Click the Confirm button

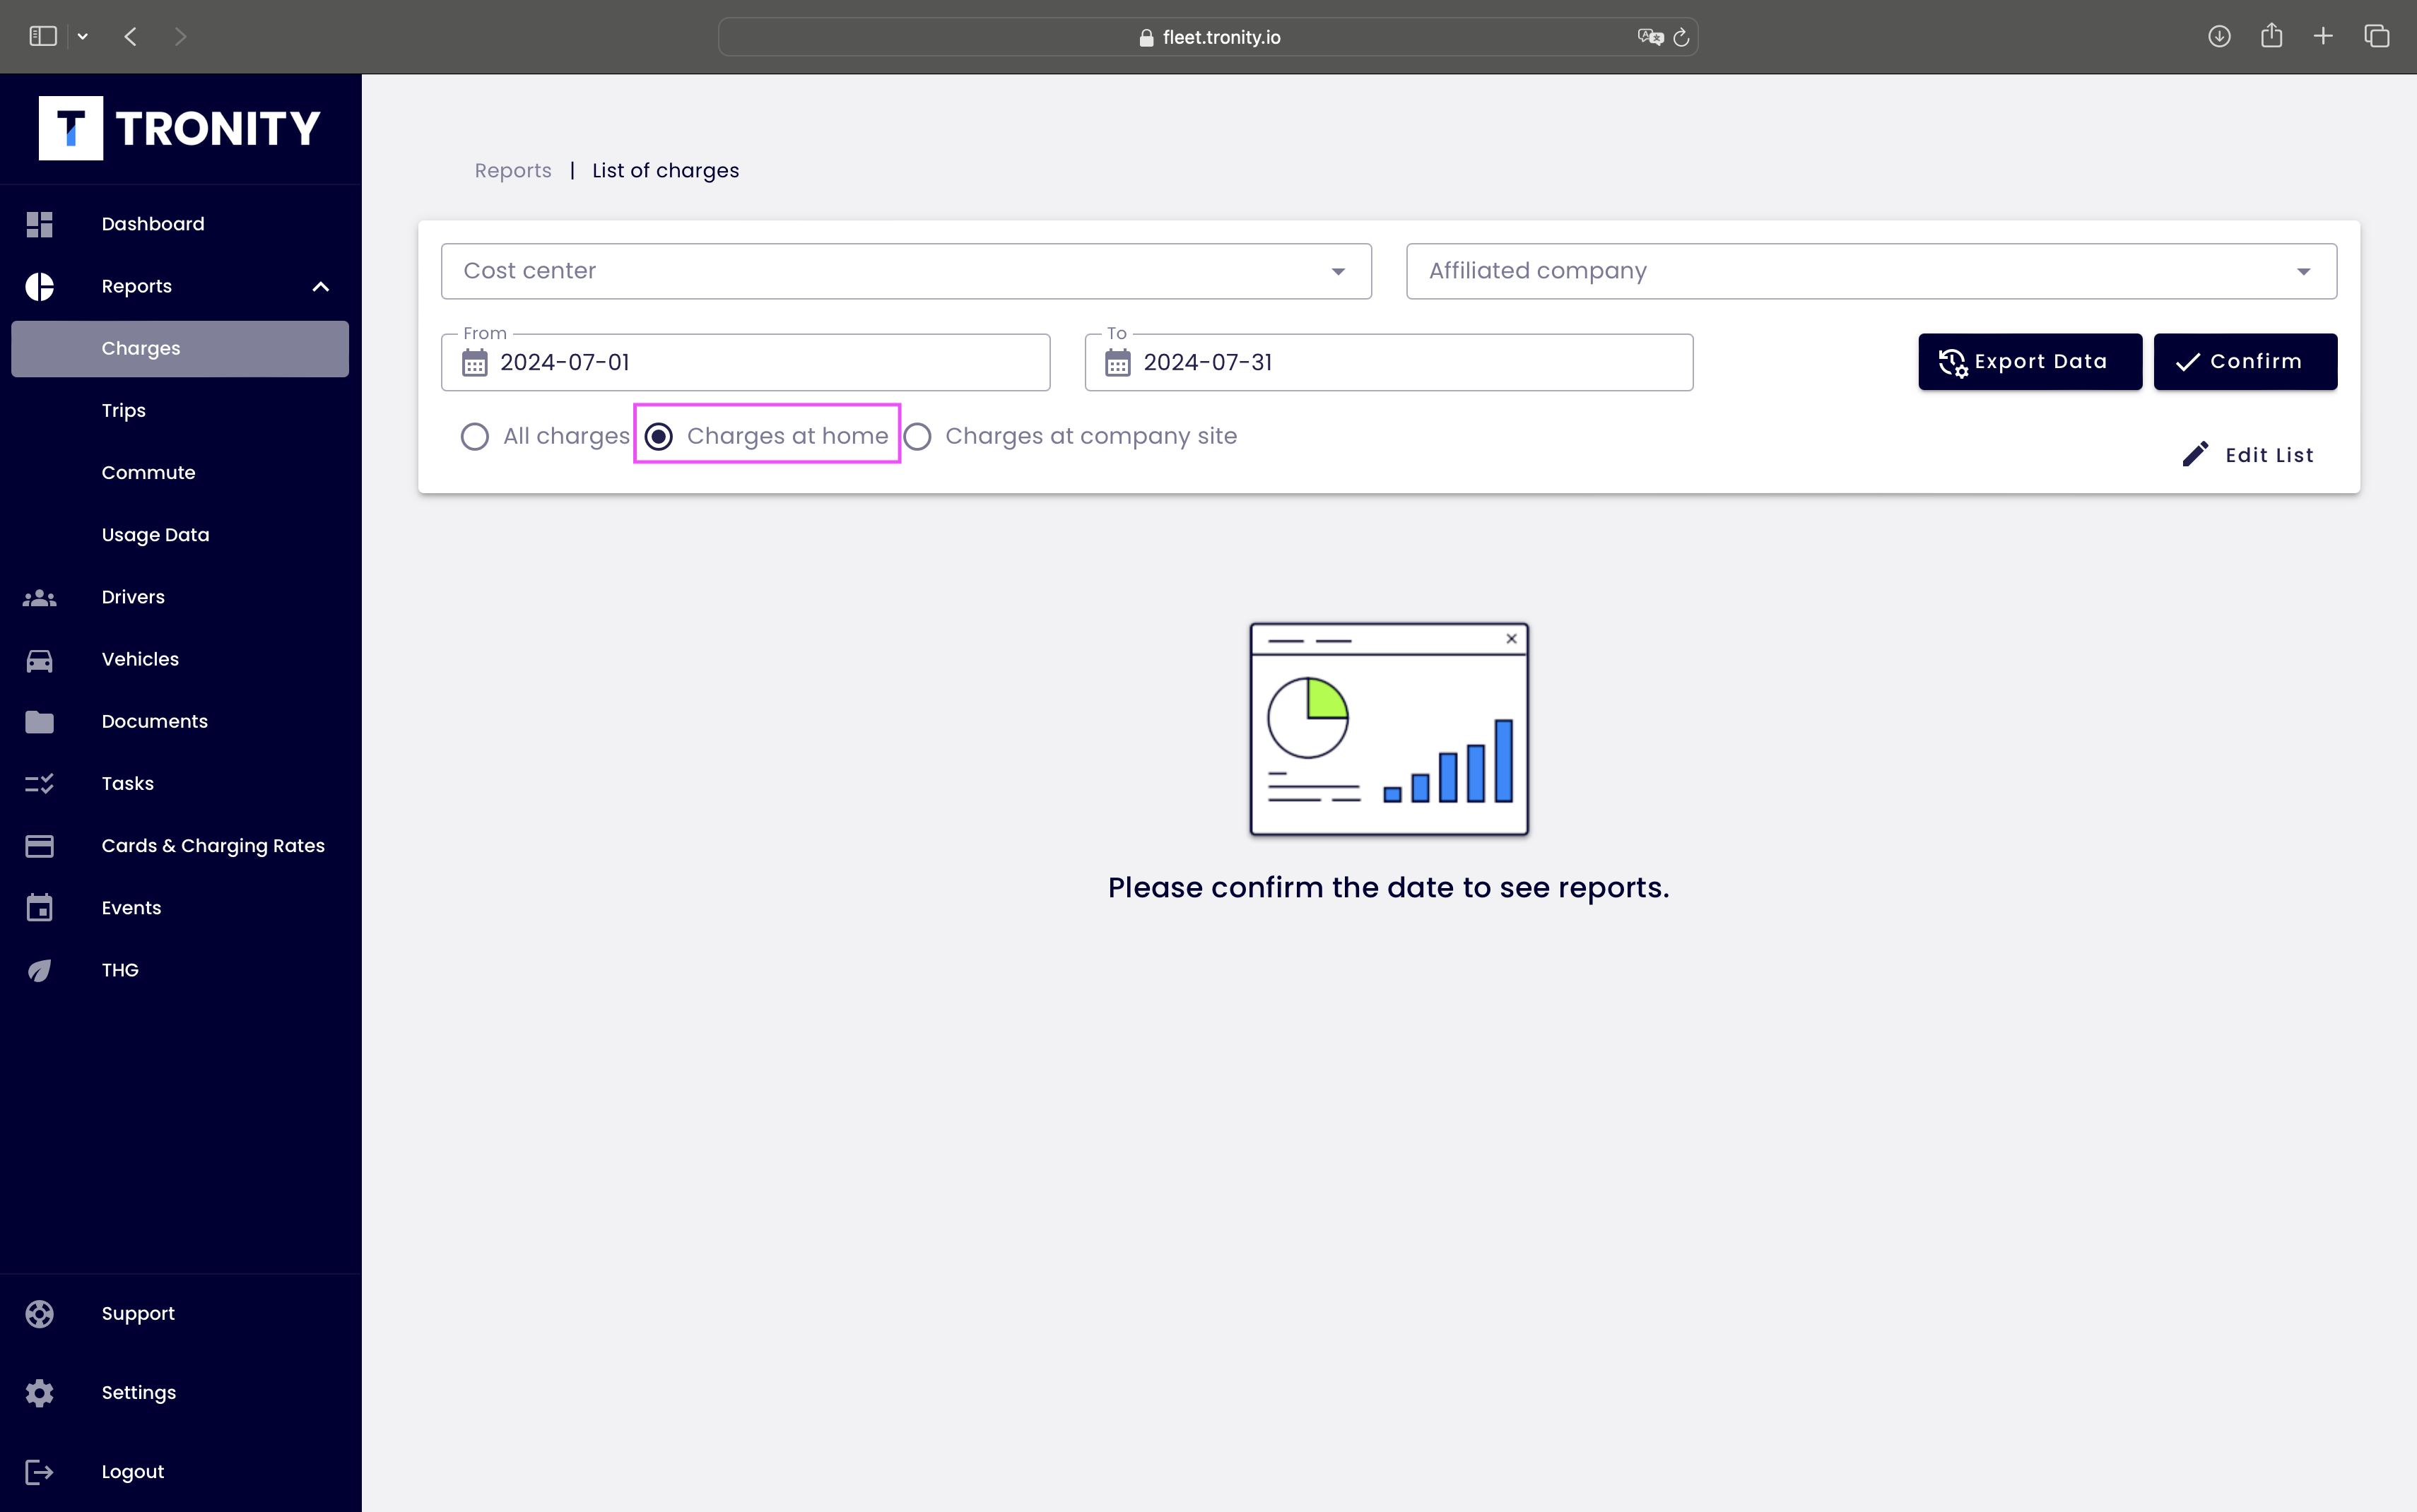tap(2245, 362)
